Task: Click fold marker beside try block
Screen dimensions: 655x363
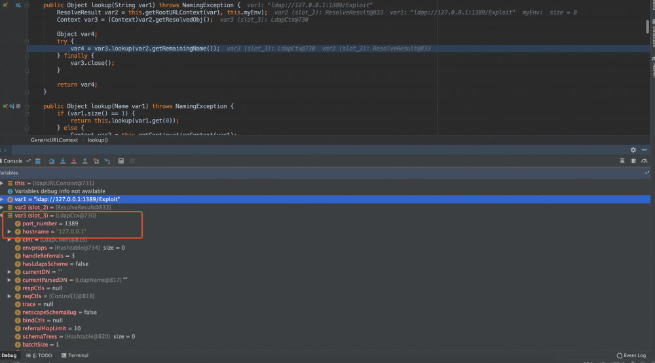Action: [27, 41]
